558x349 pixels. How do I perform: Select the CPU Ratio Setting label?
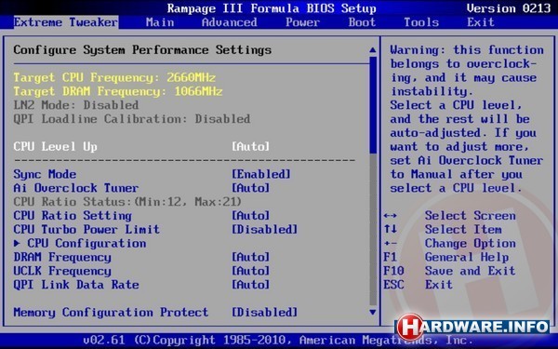[x=73, y=216]
